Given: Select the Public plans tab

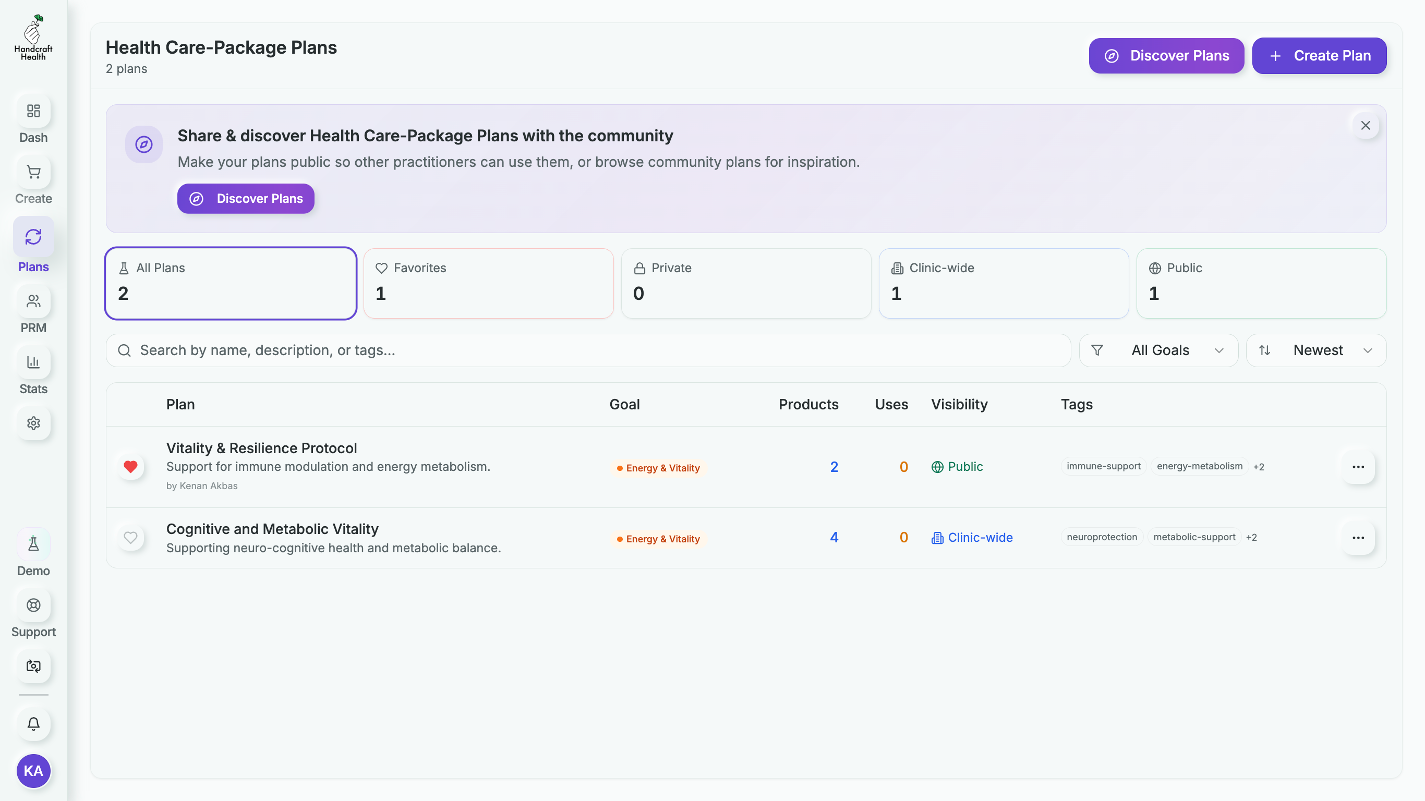Looking at the screenshot, I should 1261,283.
